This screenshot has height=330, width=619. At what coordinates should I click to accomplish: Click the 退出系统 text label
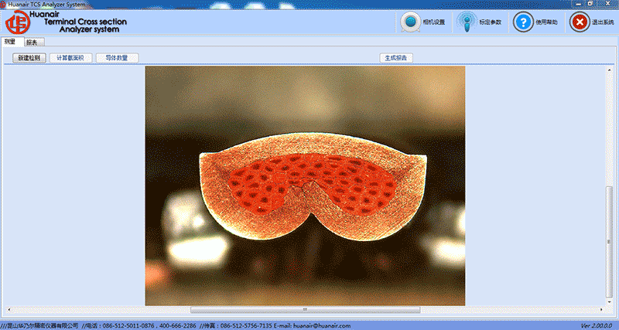pyautogui.click(x=603, y=22)
